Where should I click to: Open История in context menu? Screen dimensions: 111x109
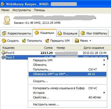pos(68,93)
